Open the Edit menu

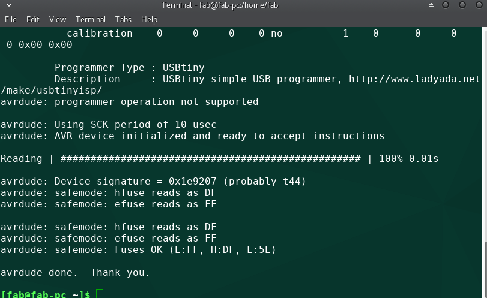tap(32, 19)
